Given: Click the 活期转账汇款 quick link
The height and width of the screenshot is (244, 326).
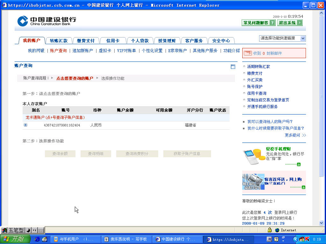Looking at the screenshot, I should tap(259, 67).
